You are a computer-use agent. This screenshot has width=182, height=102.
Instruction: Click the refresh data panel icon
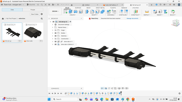pos(38,5)
